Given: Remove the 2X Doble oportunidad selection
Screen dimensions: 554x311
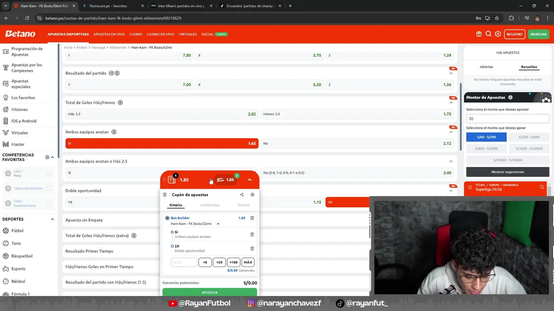Looking at the screenshot, I should pyautogui.click(x=252, y=248).
